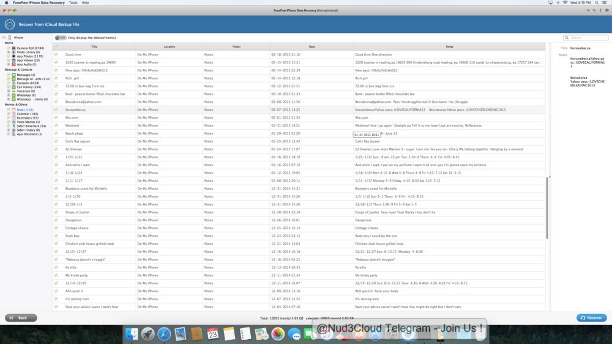This screenshot has height=344, width=612.
Task: Click the Spotlight search icon in menu bar
Action: point(596,2)
